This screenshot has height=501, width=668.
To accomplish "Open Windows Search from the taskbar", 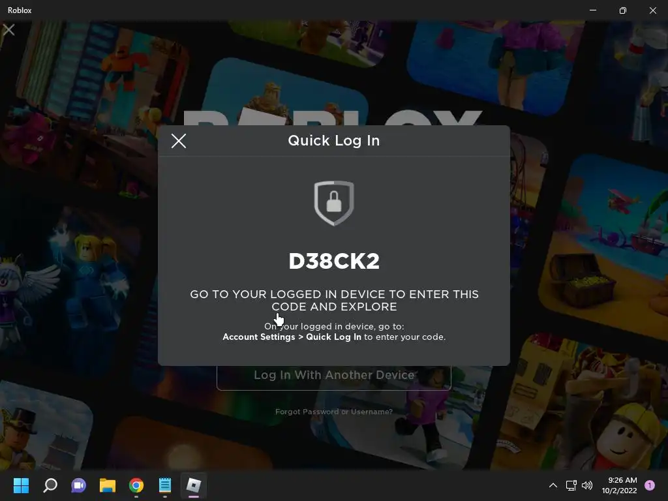I will tap(50, 485).
